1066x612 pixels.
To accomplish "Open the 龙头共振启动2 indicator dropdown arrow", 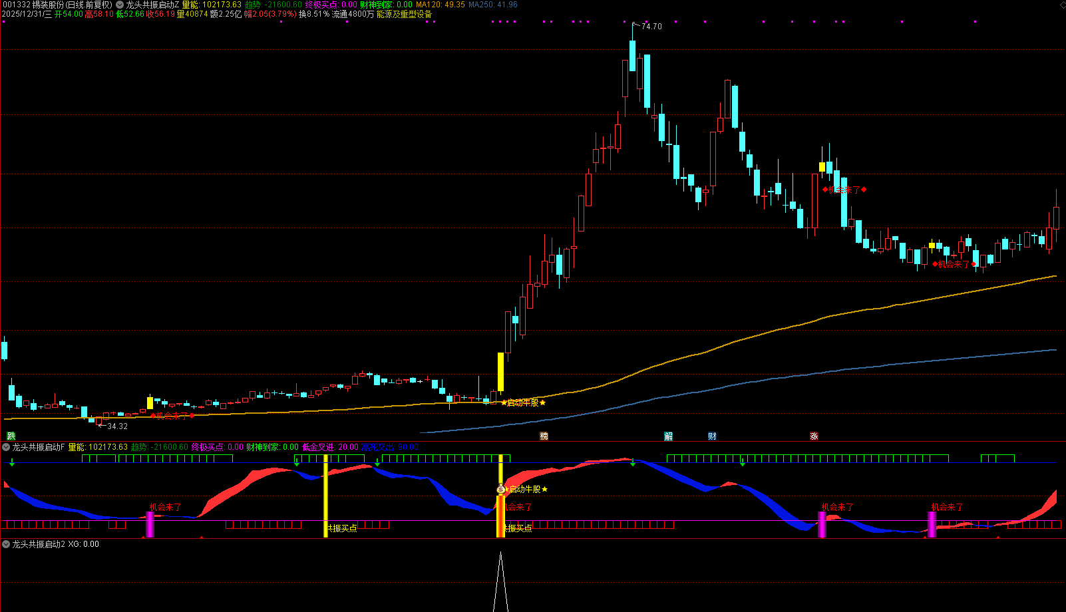I will coord(6,544).
